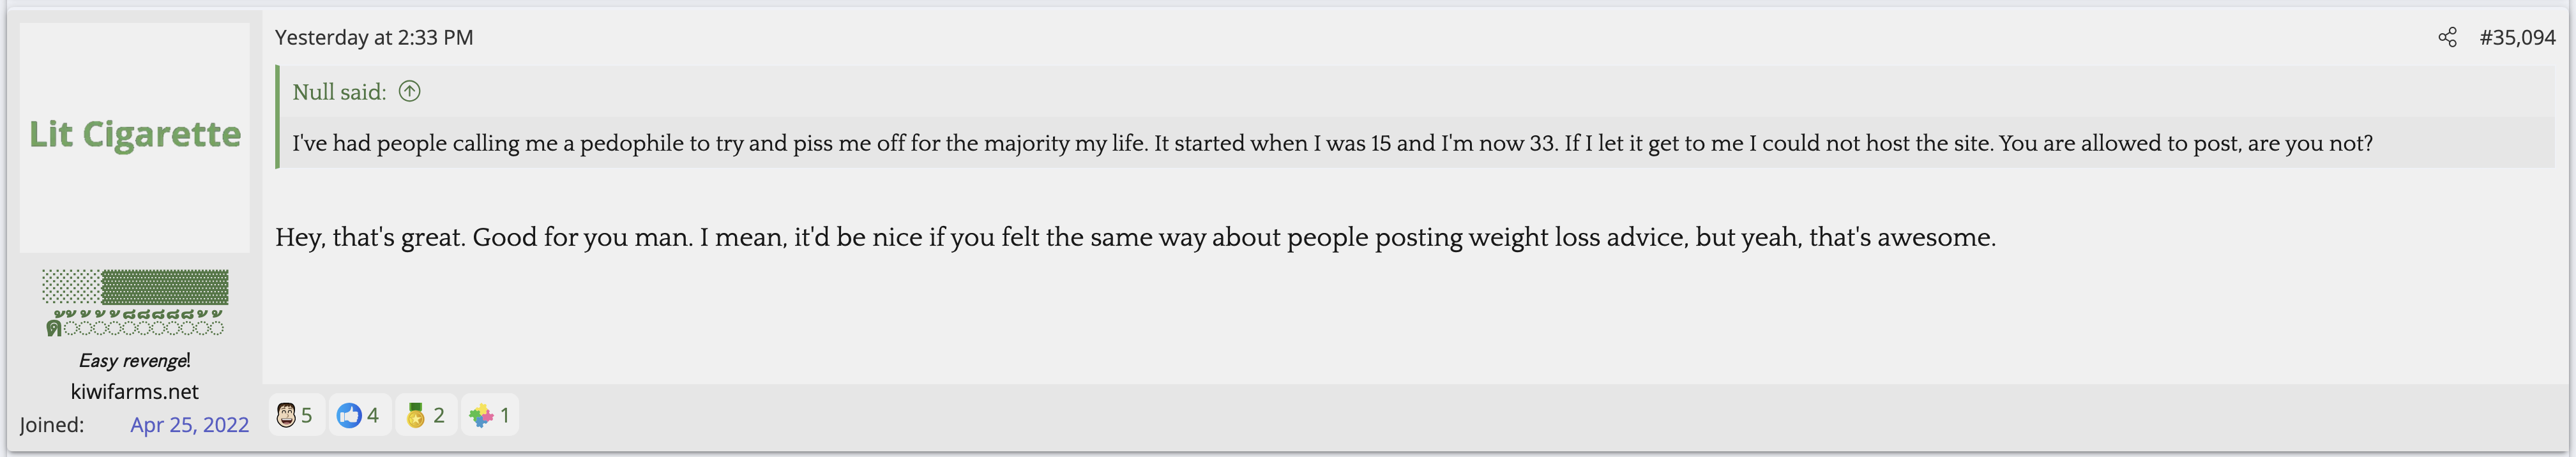
Task: Click the laughing face reaction icon
Action: (x=286, y=415)
